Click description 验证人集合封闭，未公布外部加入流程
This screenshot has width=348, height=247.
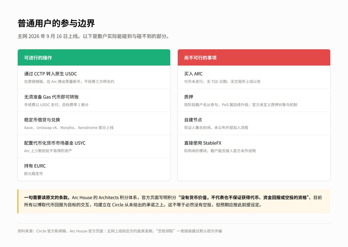tap(216, 127)
